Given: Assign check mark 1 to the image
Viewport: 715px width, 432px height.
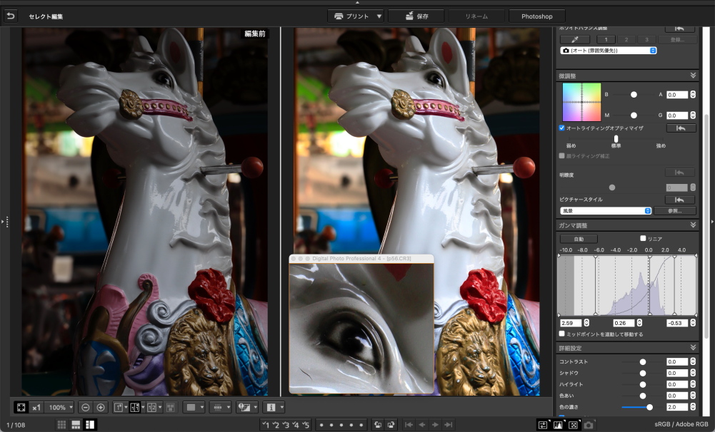Looking at the screenshot, I should click(266, 425).
